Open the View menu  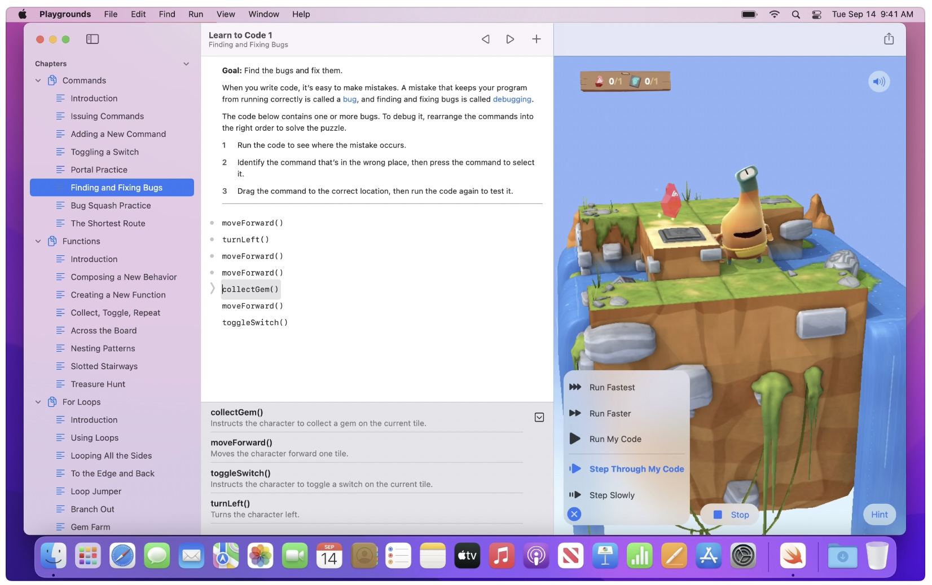point(226,14)
